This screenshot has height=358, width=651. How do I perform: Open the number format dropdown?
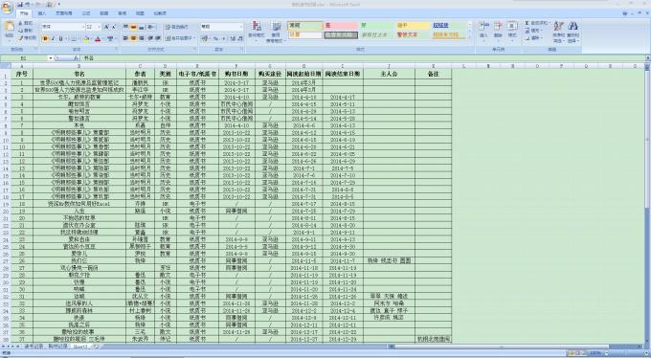click(240, 27)
